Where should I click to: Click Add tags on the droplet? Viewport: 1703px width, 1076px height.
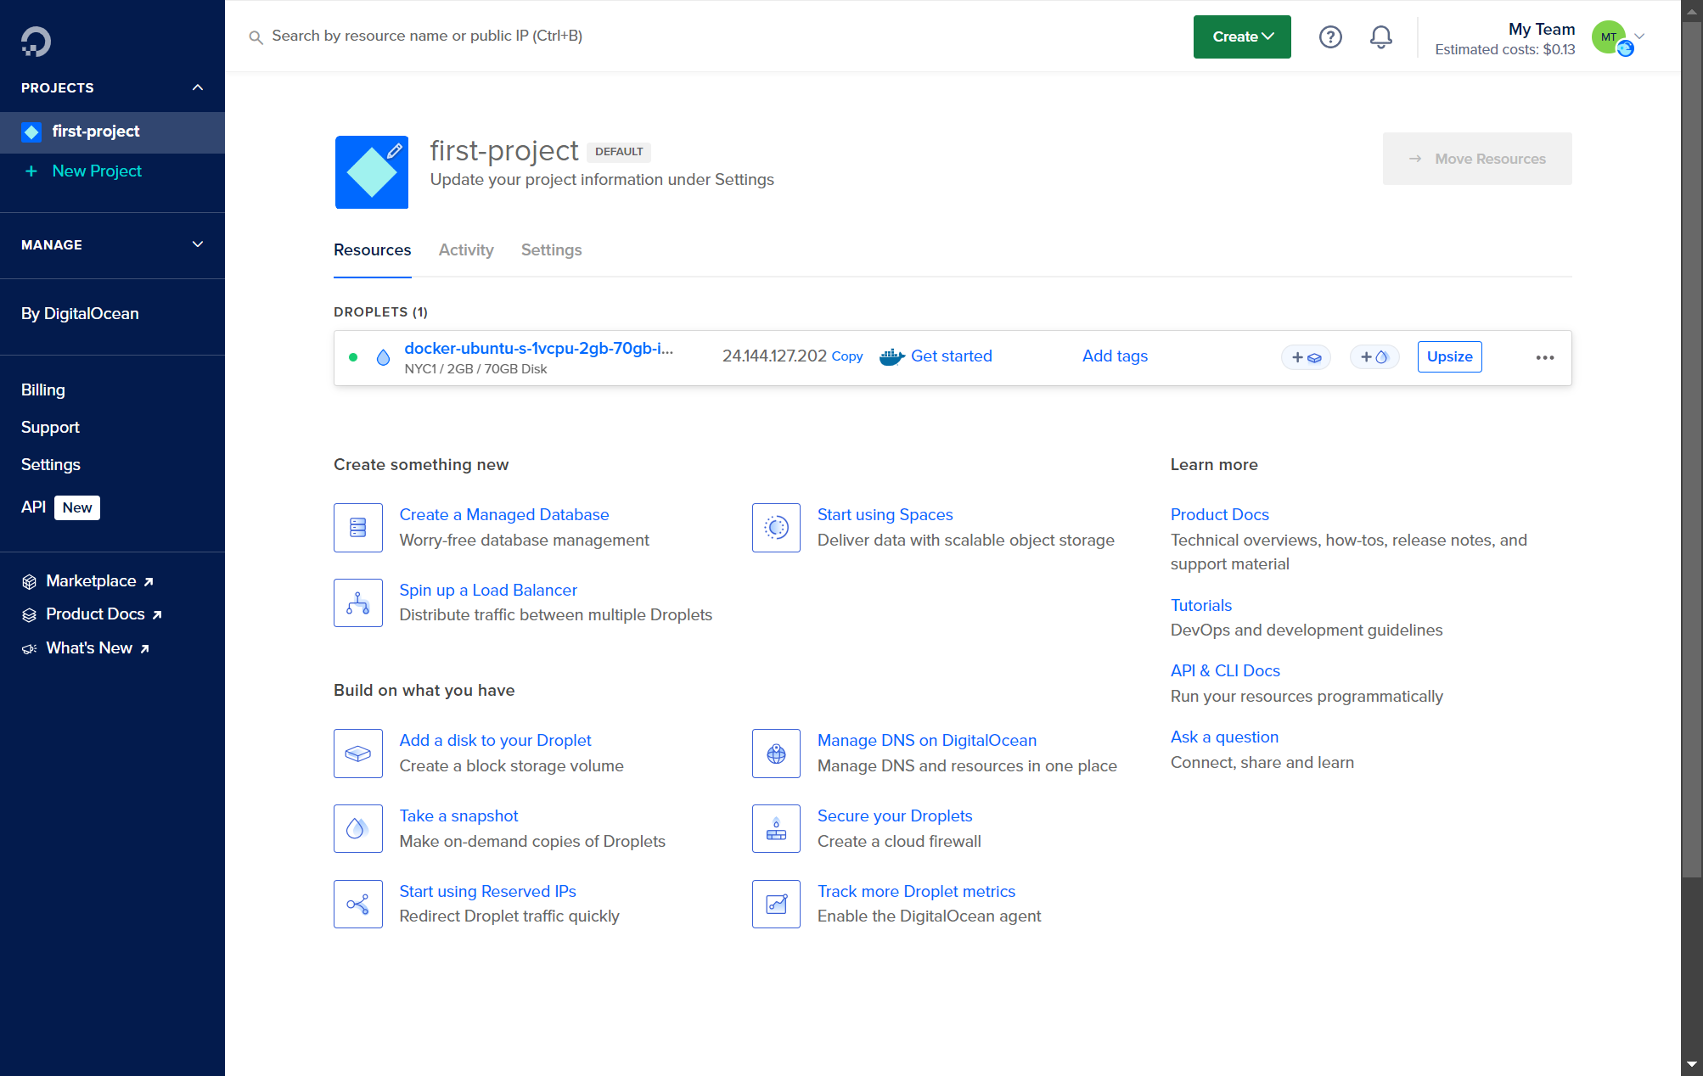[x=1115, y=356]
